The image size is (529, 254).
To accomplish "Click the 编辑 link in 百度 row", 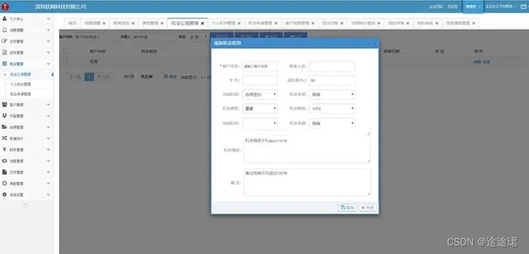I will pyautogui.click(x=477, y=62).
